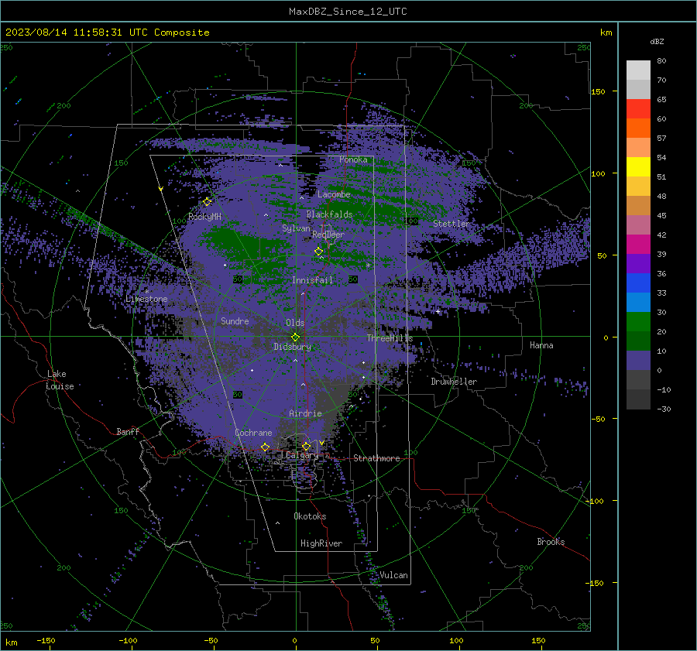Pick the light blue 30–33 dBZ swatch
Screen dimensions: 697x651
click(x=638, y=303)
